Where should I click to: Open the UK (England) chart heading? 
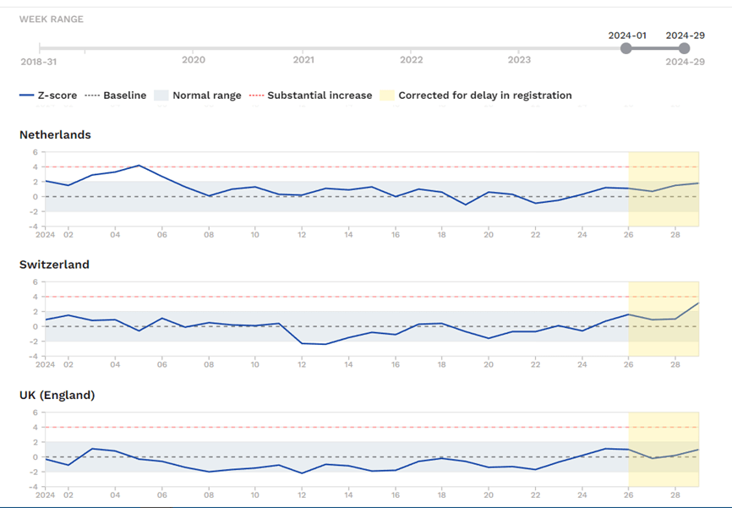(57, 395)
